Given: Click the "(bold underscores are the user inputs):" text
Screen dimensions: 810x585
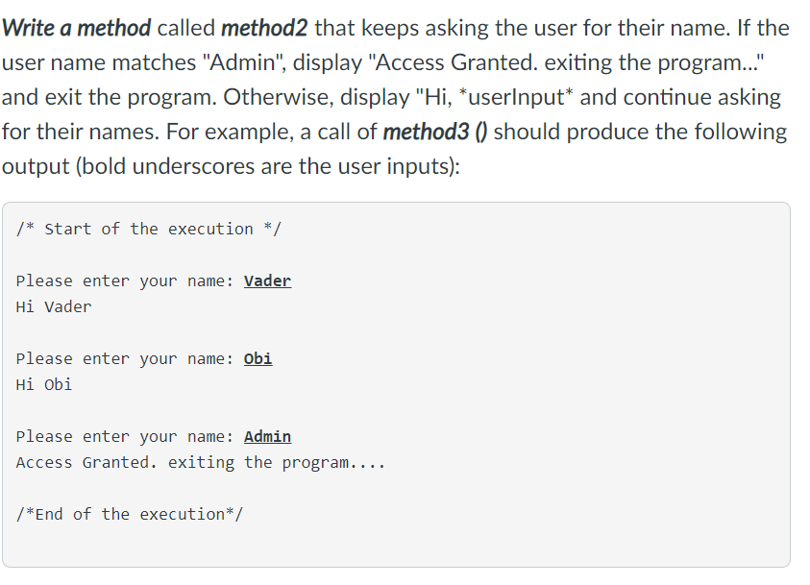Looking at the screenshot, I should click(x=272, y=166).
